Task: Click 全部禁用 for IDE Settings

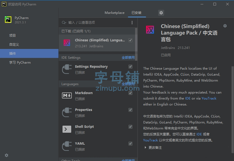Action: coord(128,58)
